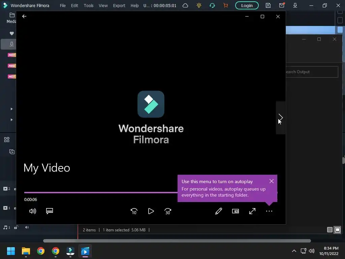Open the pencil edit menu
345x259 pixels.
(x=218, y=211)
